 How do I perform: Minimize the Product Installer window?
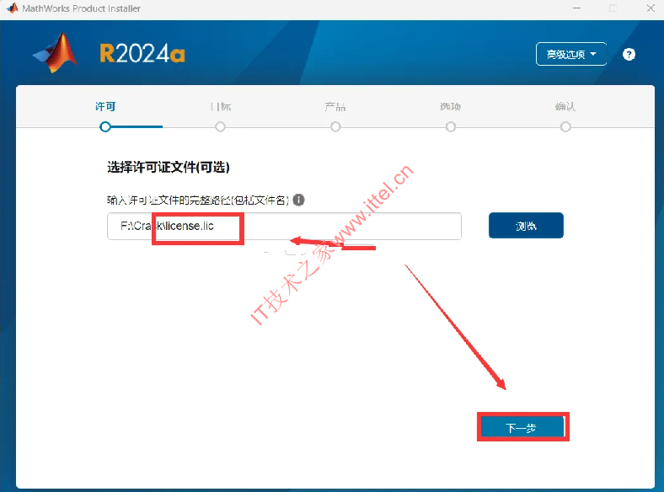[x=576, y=8]
